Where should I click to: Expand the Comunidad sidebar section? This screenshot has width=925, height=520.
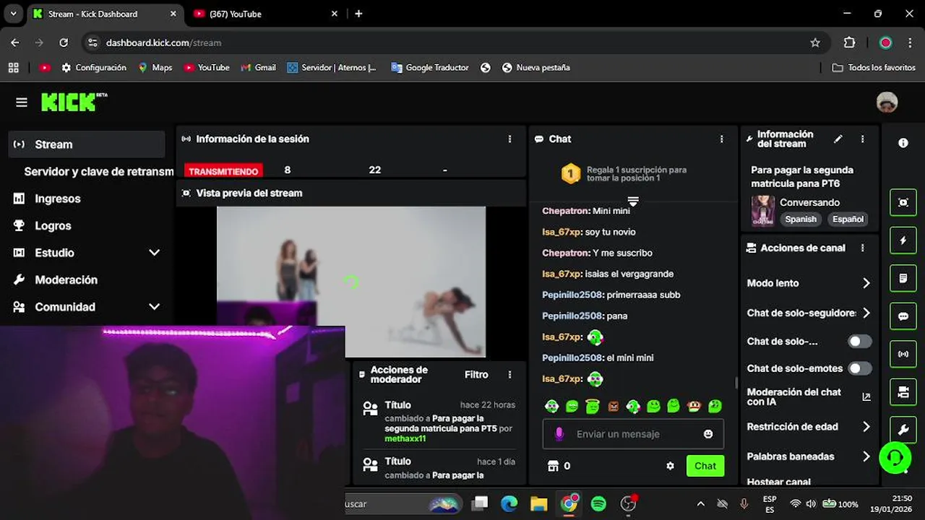154,307
